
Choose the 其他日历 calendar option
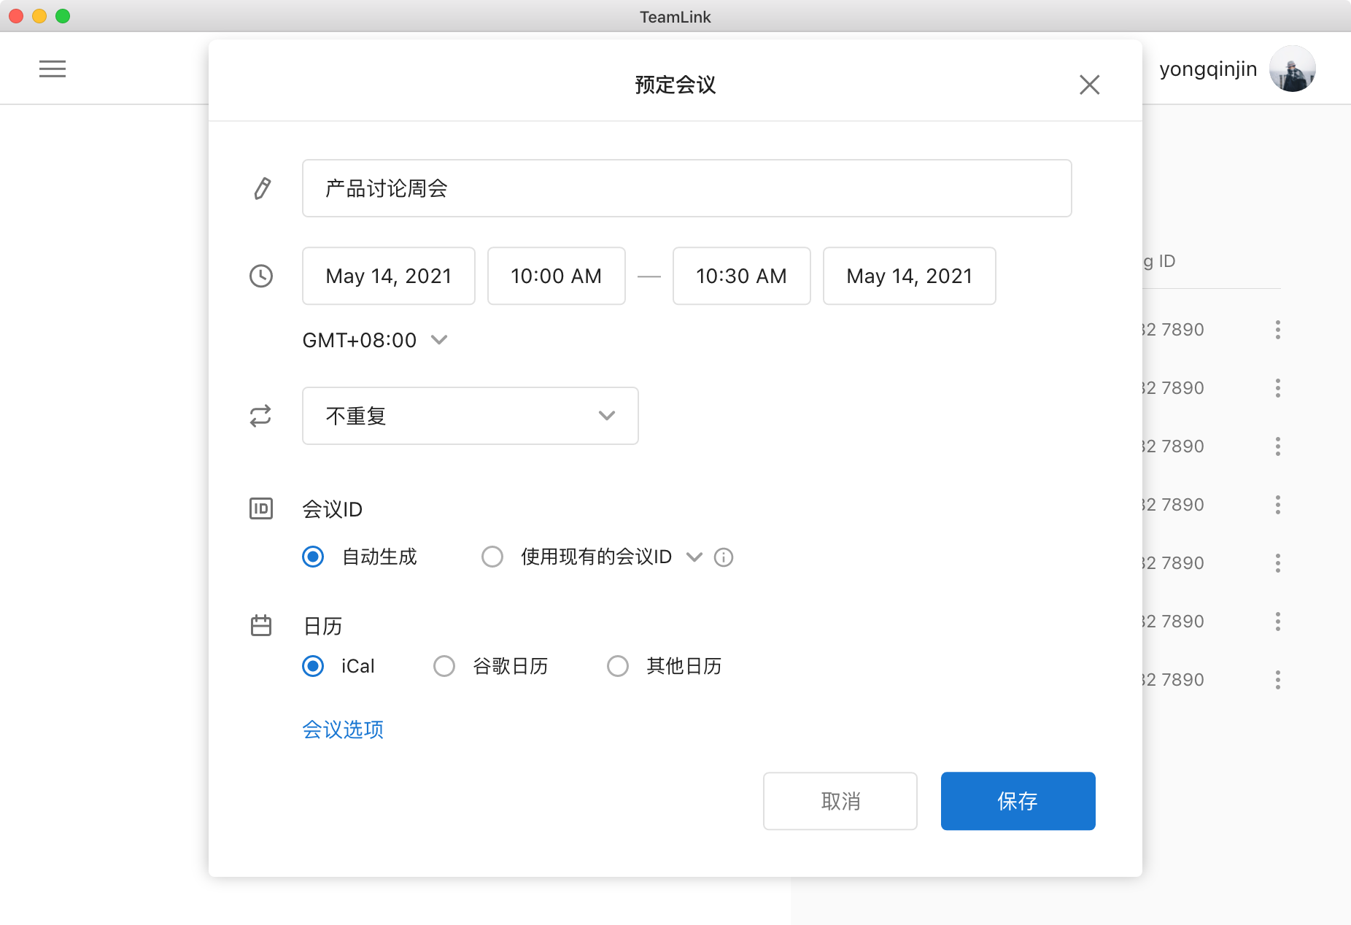[x=618, y=666]
